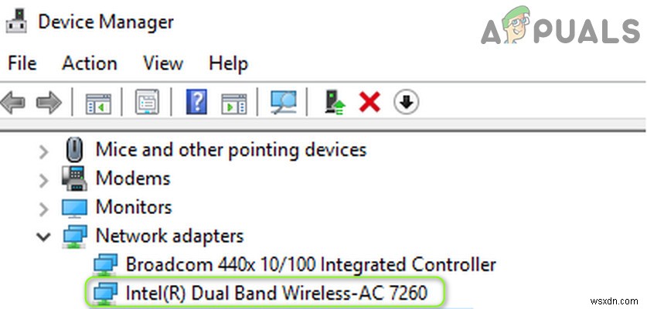Click the Forward arrow toolbar icon

pyautogui.click(x=49, y=102)
